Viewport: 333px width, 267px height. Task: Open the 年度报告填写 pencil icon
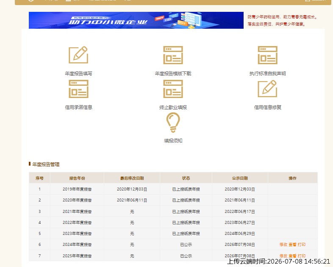(x=78, y=55)
